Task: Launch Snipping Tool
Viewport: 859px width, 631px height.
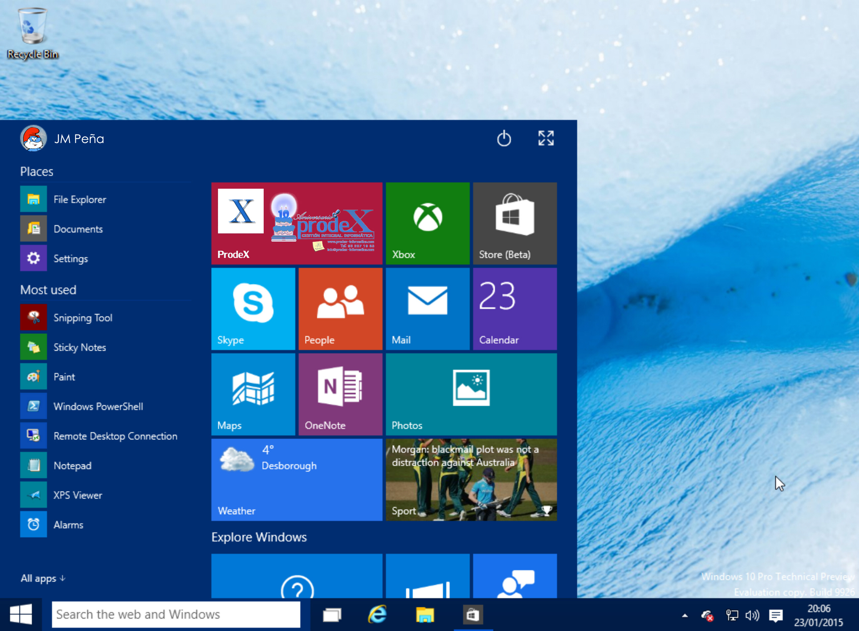Action: (x=105, y=317)
